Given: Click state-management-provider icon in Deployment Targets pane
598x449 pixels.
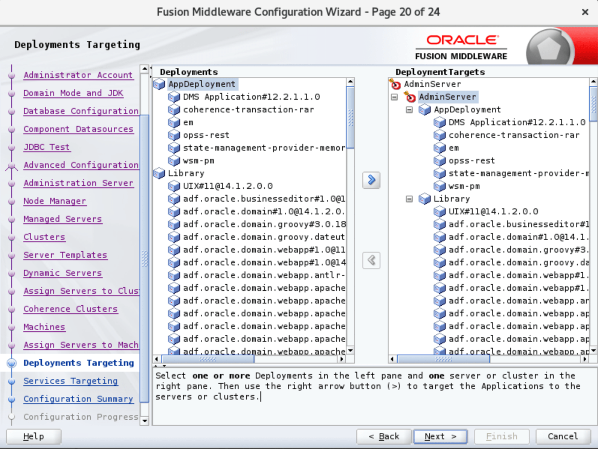Looking at the screenshot, I should [439, 173].
